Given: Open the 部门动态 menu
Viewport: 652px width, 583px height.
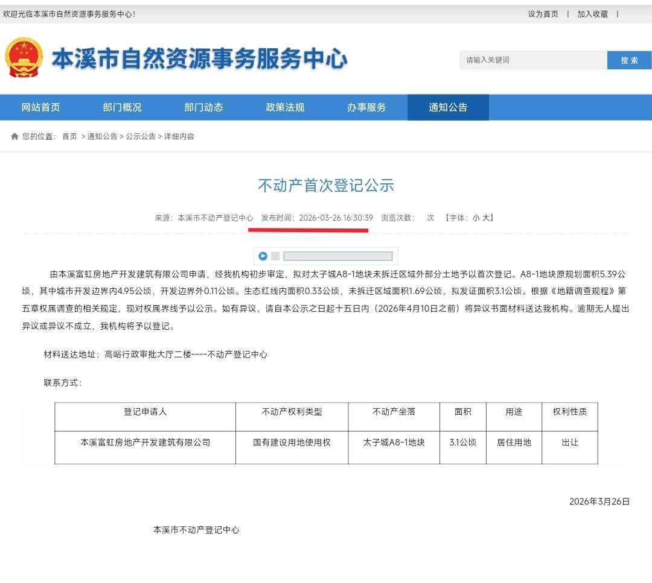Looking at the screenshot, I should 203,107.
